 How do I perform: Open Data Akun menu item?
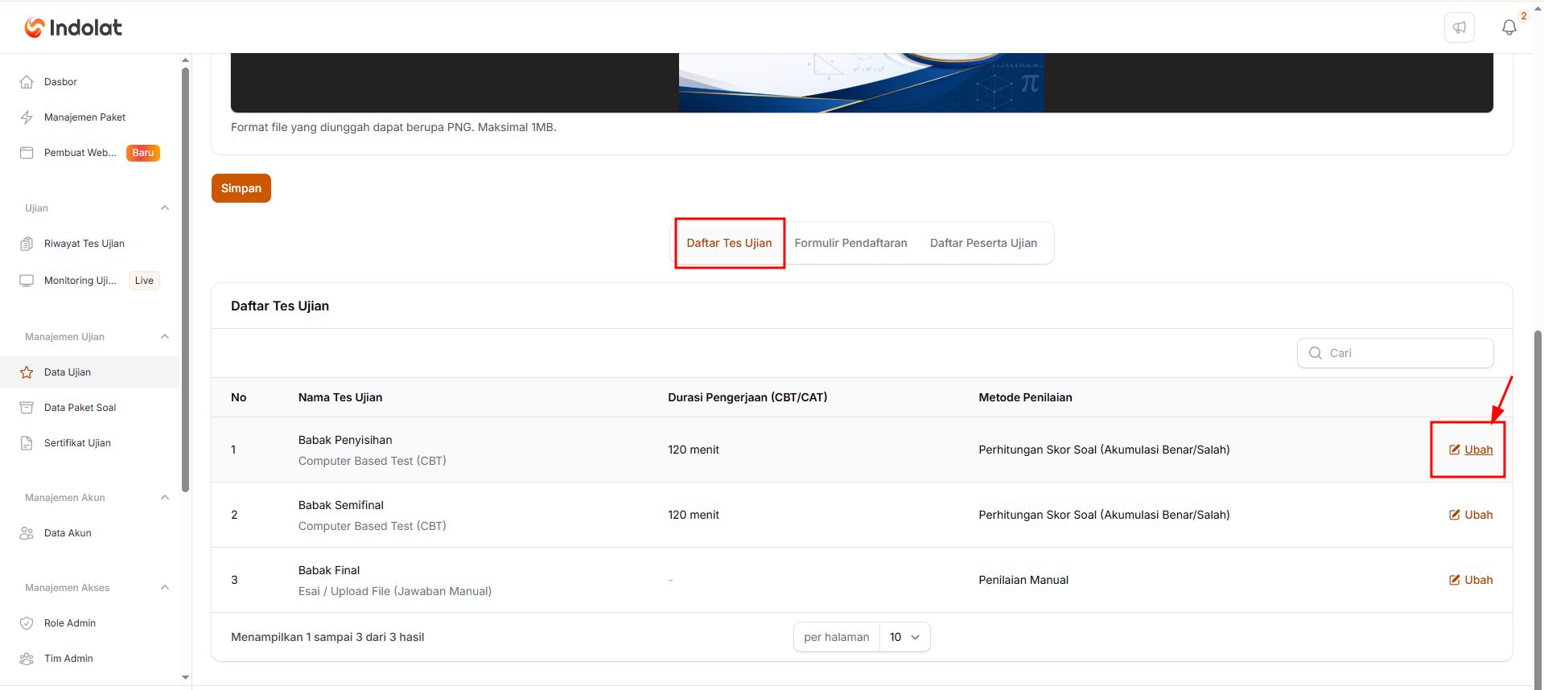pos(89,533)
